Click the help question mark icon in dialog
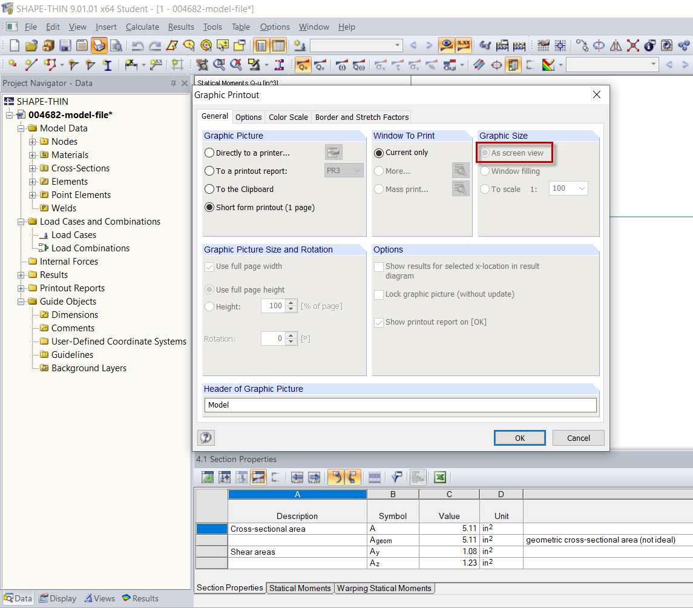Viewport: 693px width, 608px height. (x=206, y=438)
